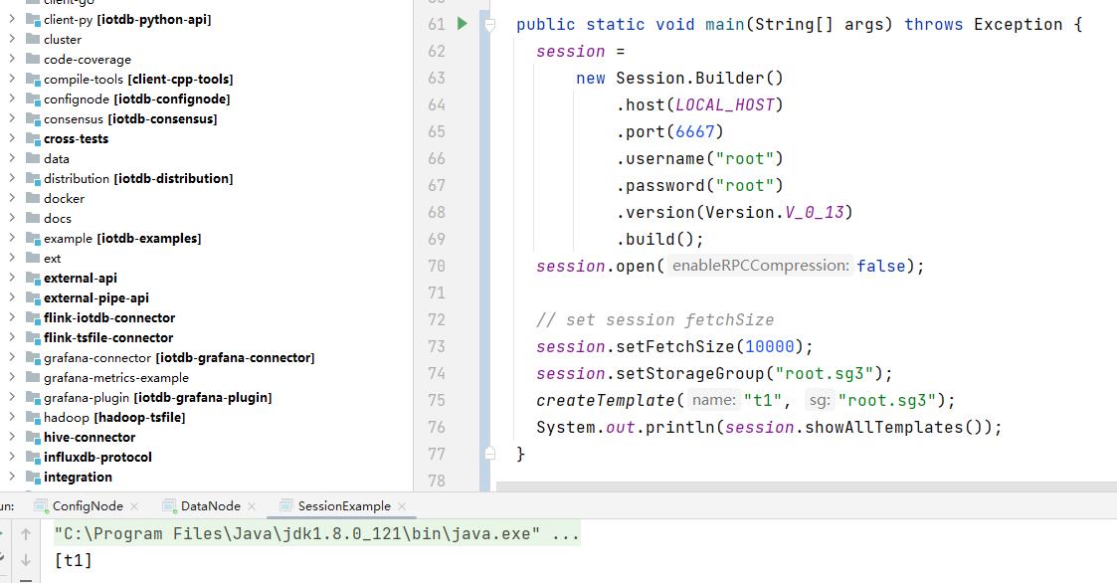Click the "throws" keyword on line 61

tap(933, 24)
